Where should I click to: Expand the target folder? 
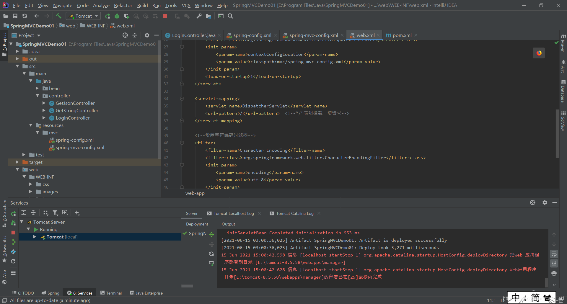[17, 162]
